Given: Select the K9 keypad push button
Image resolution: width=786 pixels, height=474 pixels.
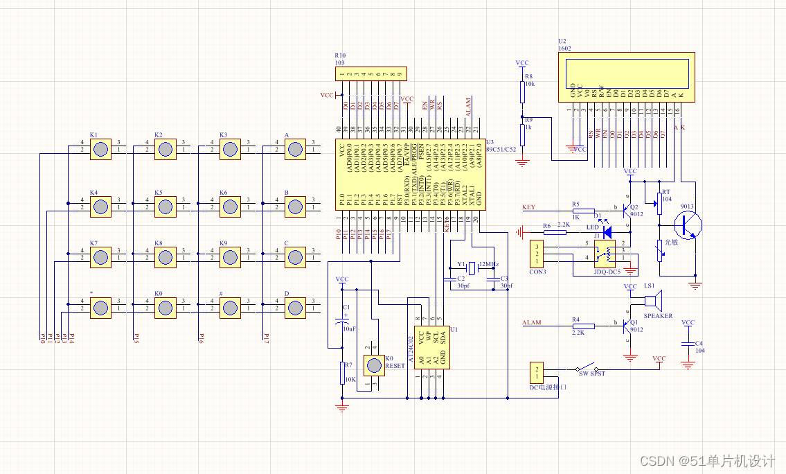Looking at the screenshot, I should point(230,257).
